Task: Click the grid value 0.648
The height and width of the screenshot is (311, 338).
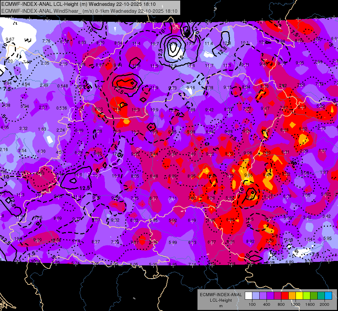Action: point(63,86)
